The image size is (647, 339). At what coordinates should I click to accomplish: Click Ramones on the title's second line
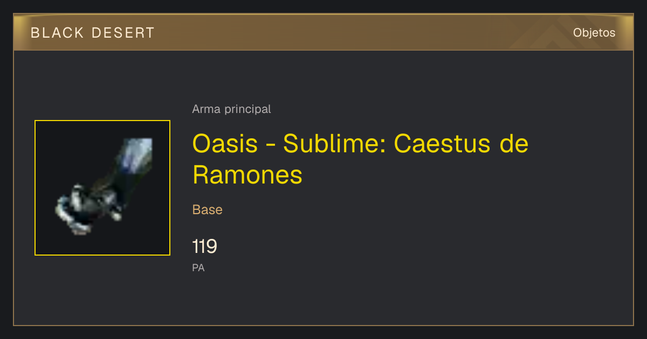pyautogui.click(x=247, y=174)
